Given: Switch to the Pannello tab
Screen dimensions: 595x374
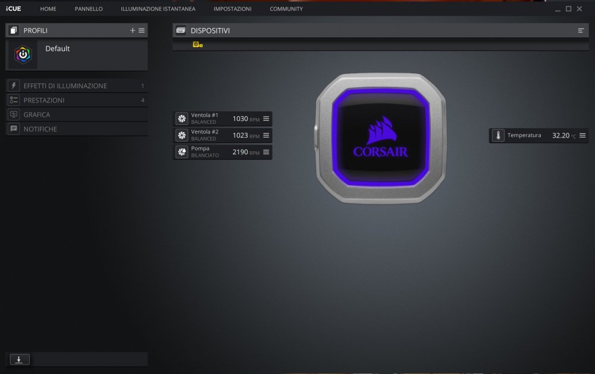Looking at the screenshot, I should [89, 9].
